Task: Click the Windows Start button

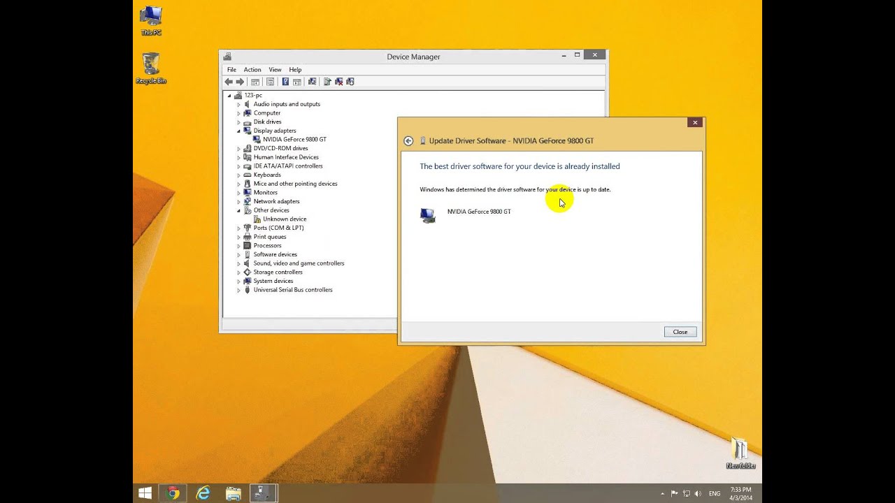Action: click(x=145, y=493)
